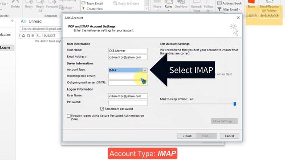Viewport: 285px width, 160px height.
Task: Open the More respond options dropdown
Action: tap(67, 8)
